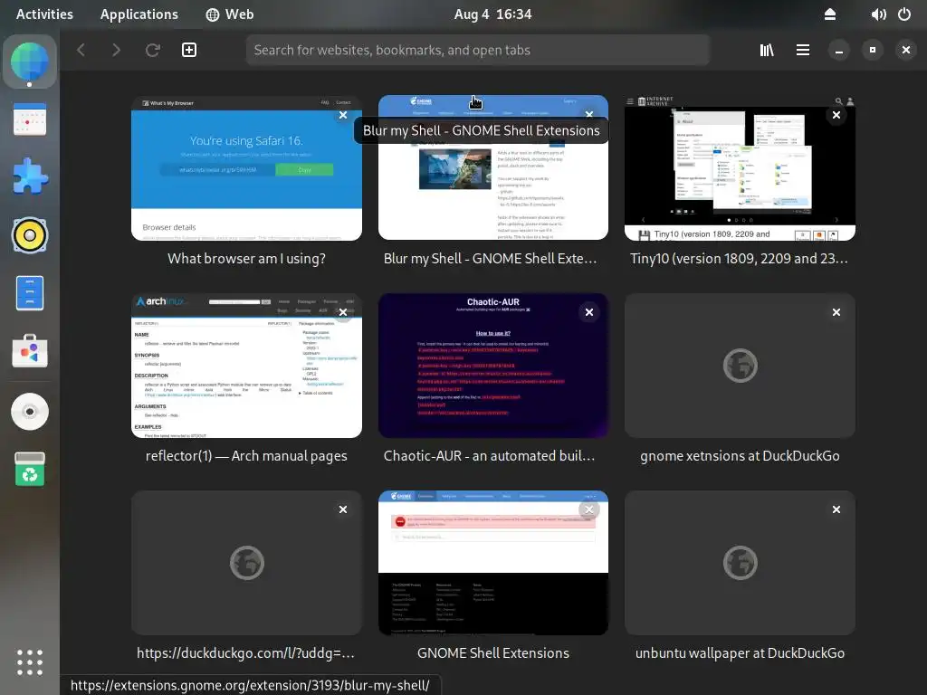Click 'https://duckduckgo.com/l/?uddg=…' label
The image size is (927, 695).
246,653
